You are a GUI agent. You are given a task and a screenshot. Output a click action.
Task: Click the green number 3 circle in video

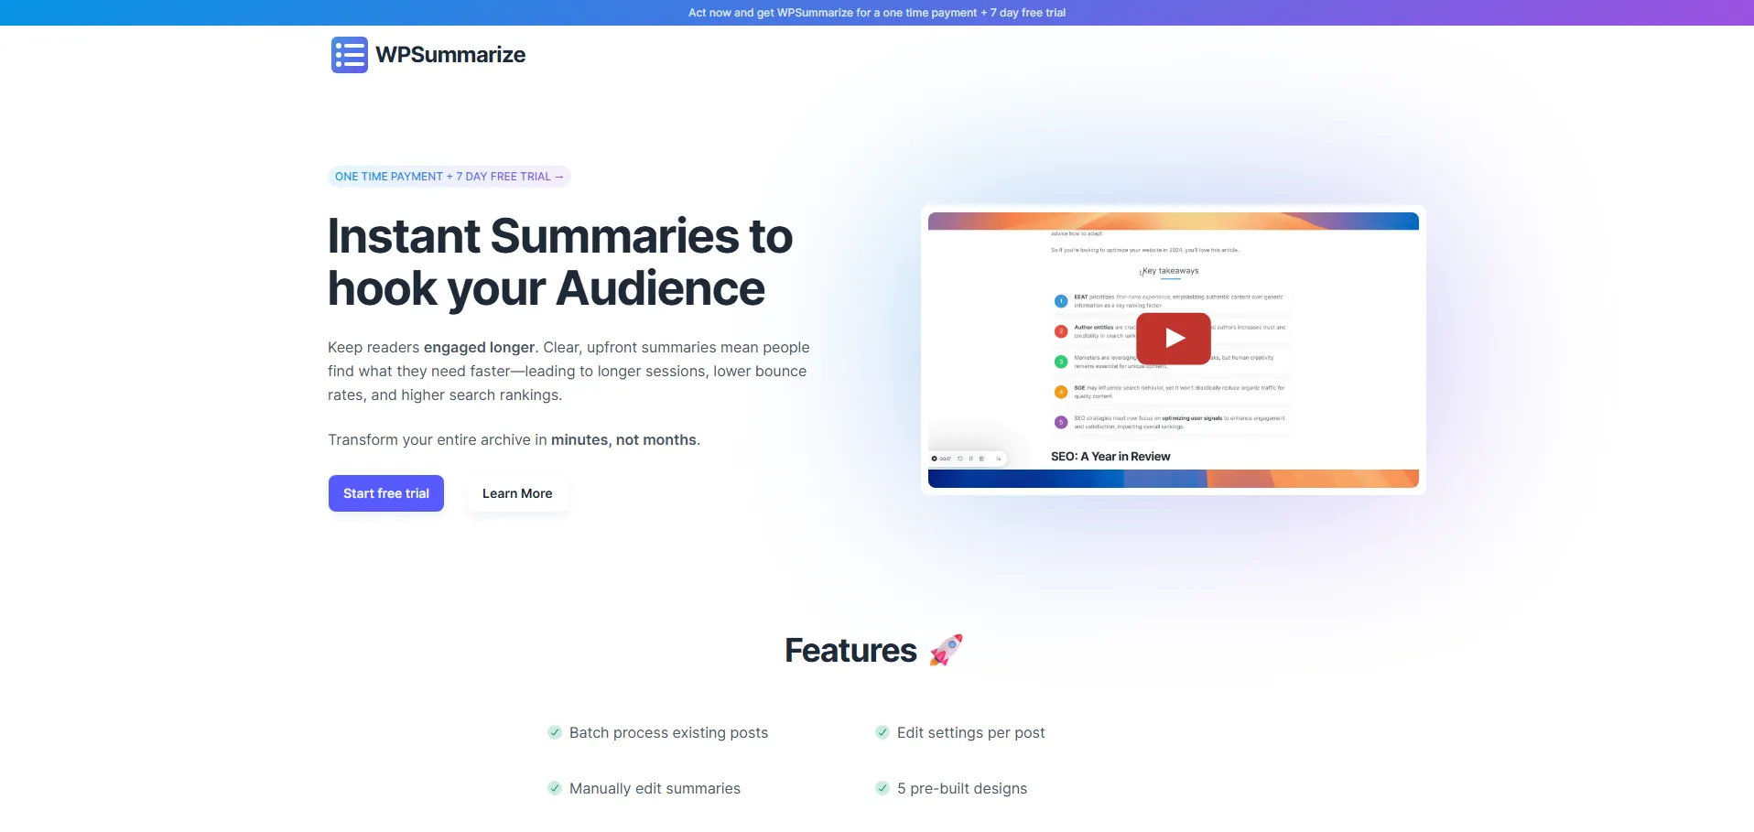1061,362
